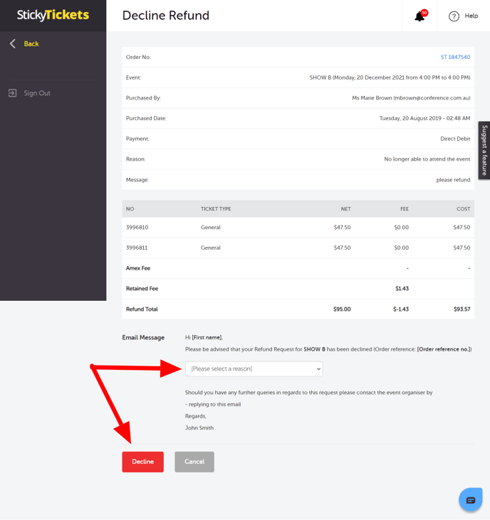Click the COST column header
Screen dimensions: 490x520
(x=463, y=209)
